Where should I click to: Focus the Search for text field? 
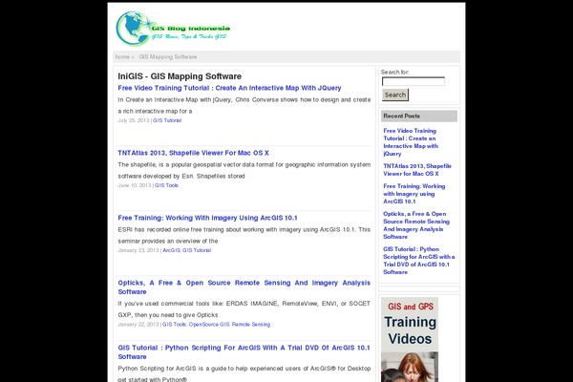point(414,81)
